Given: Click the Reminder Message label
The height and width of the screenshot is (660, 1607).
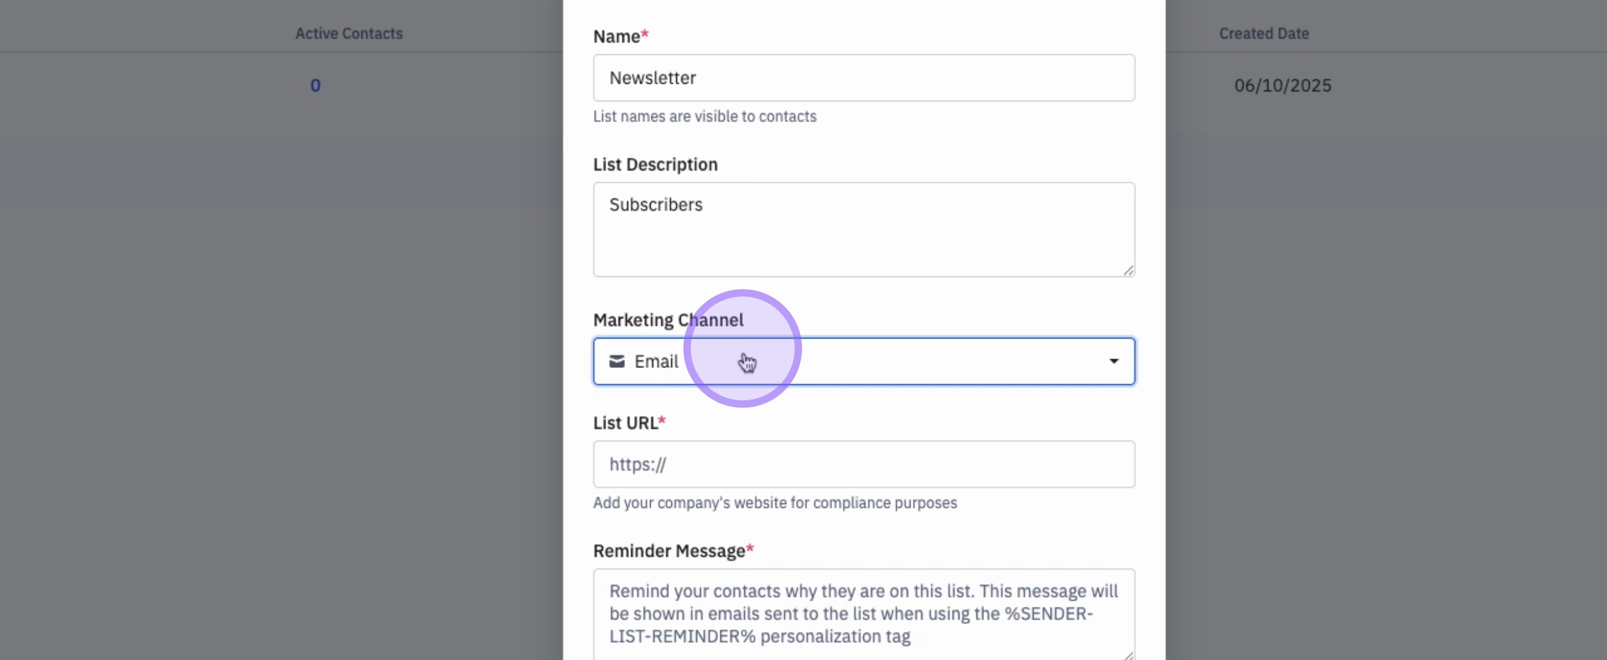Looking at the screenshot, I should tap(669, 551).
